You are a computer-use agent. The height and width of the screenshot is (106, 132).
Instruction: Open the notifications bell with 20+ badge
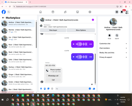122,12
